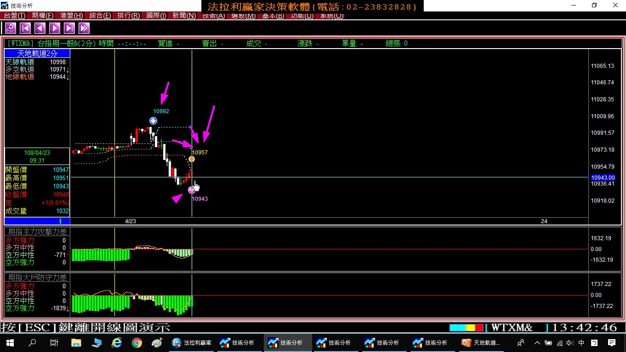The image size is (626, 352).
Task: Click the 期指主力攻擊力差 panel title
Action: click(x=37, y=232)
